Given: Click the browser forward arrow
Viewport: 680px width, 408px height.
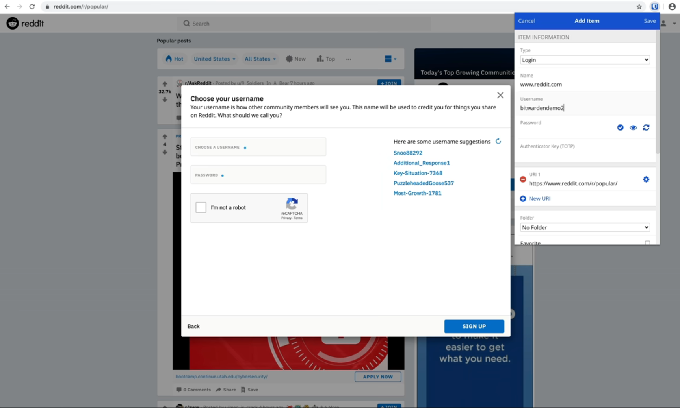Looking at the screenshot, I should tap(20, 6).
